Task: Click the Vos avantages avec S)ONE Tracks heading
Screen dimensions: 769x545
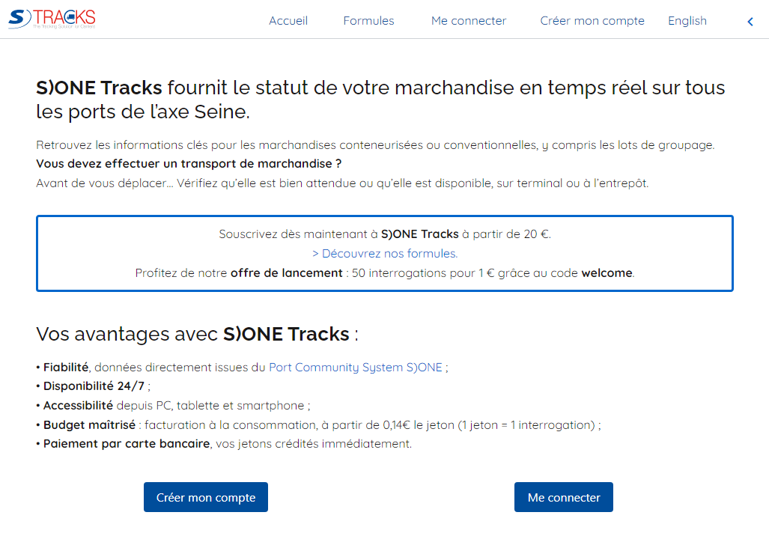Action: click(197, 334)
